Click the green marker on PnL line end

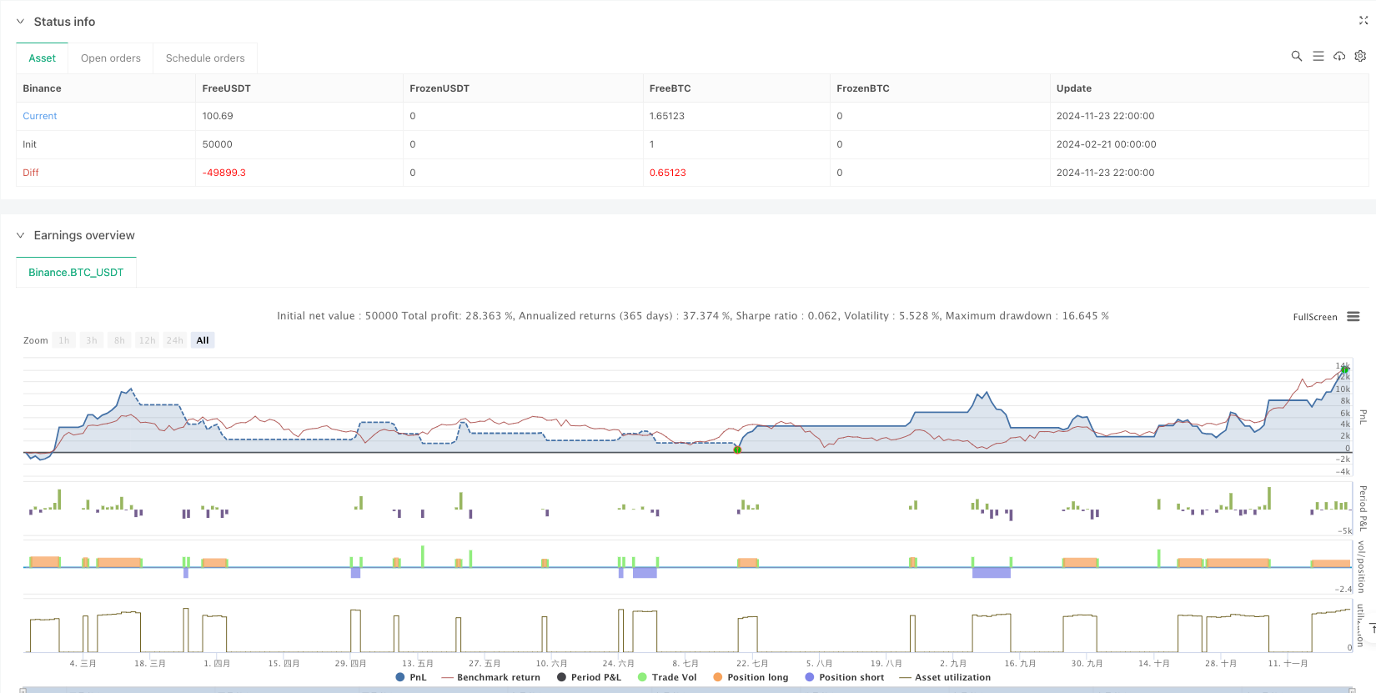pyautogui.click(x=1344, y=369)
